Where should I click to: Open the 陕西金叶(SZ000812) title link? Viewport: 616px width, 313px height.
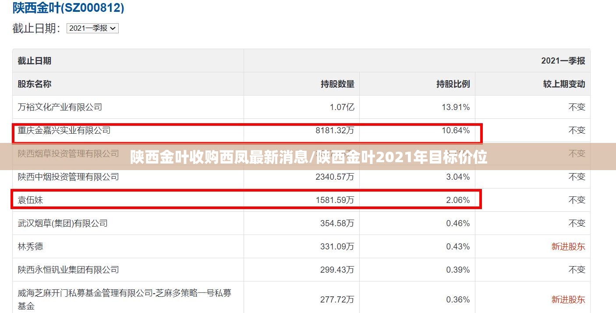point(68,7)
